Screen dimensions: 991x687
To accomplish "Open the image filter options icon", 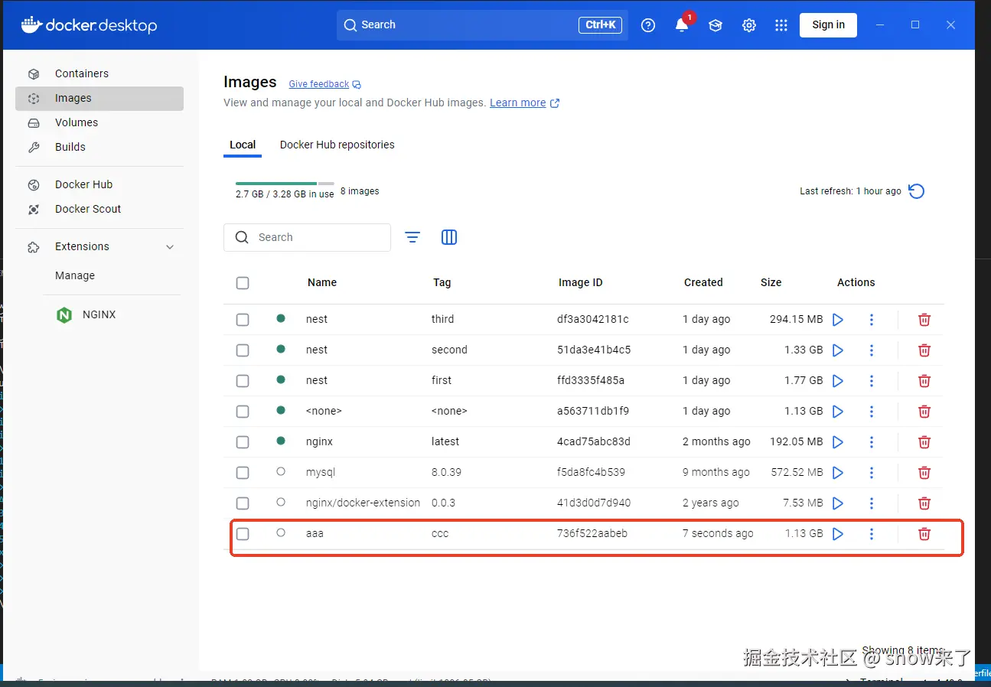I will 412,237.
